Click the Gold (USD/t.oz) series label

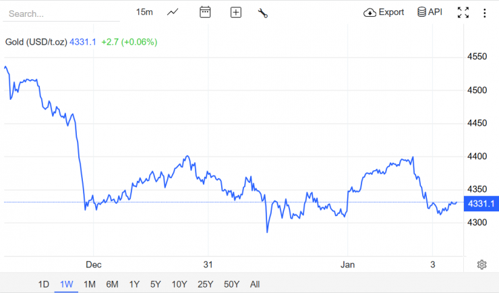click(36, 42)
